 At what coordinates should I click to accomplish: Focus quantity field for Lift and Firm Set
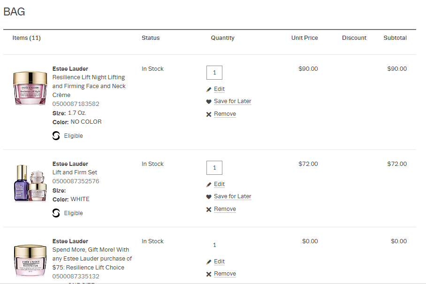coord(214,168)
